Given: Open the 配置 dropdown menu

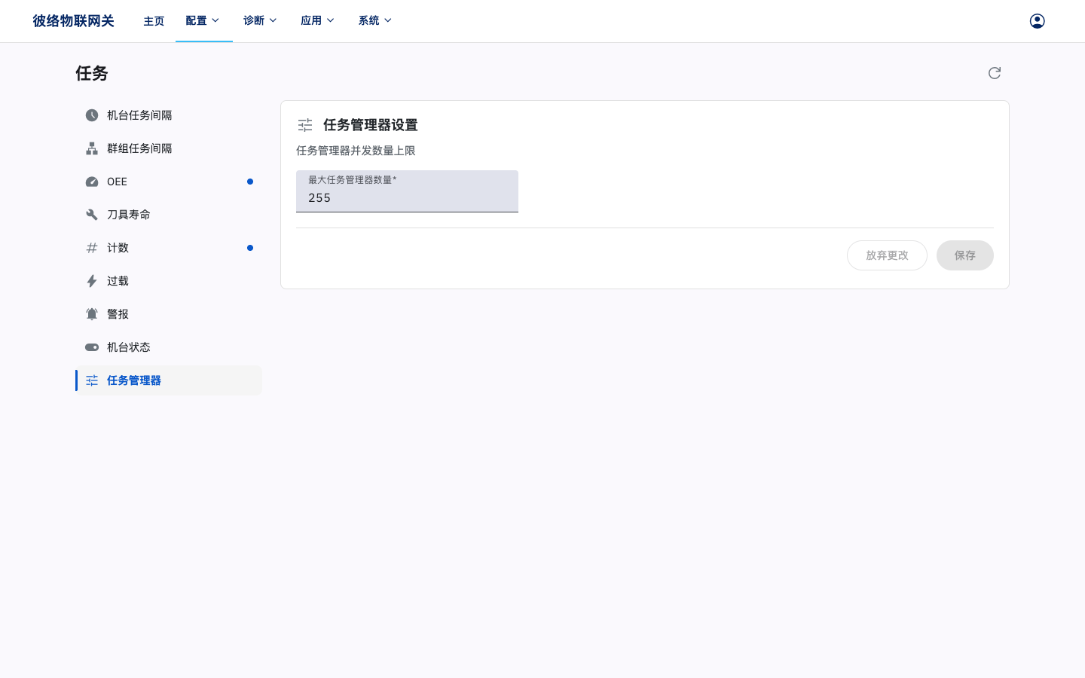Looking at the screenshot, I should point(203,21).
